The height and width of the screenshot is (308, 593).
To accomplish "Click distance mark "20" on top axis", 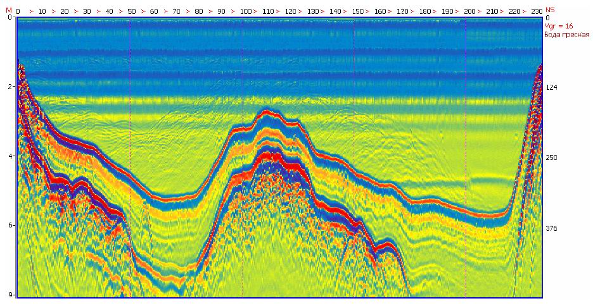I will (65, 12).
